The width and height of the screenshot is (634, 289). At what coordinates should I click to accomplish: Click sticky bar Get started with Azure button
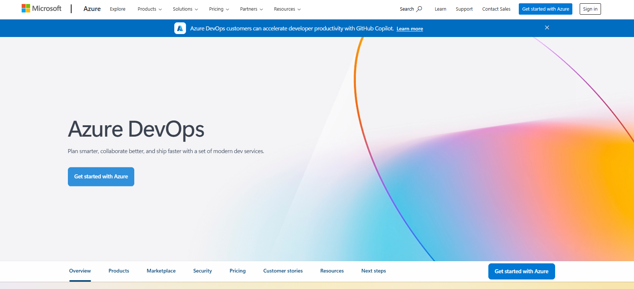tap(521, 271)
